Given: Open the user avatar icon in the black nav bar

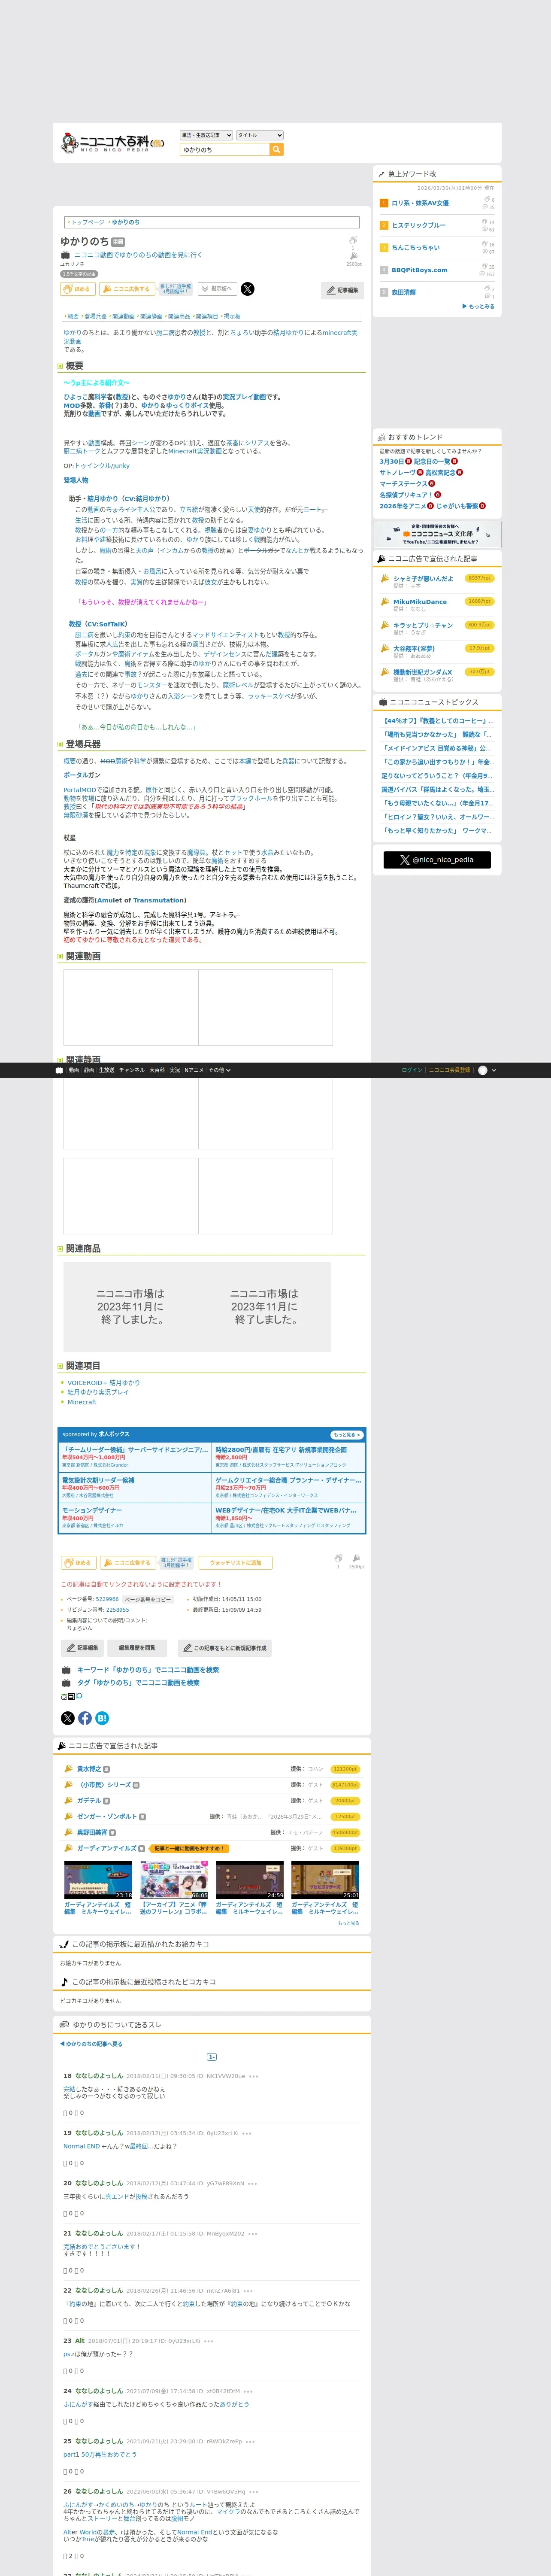Looking at the screenshot, I should [x=483, y=1070].
